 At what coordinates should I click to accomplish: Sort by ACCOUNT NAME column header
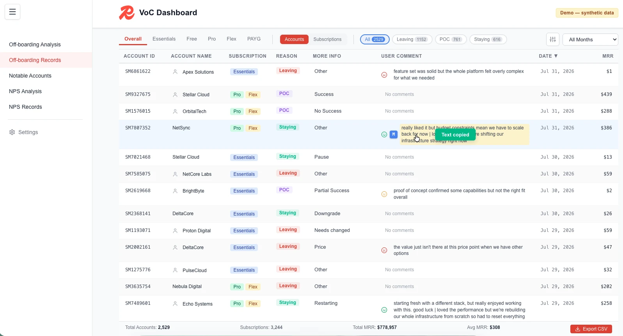tap(191, 56)
